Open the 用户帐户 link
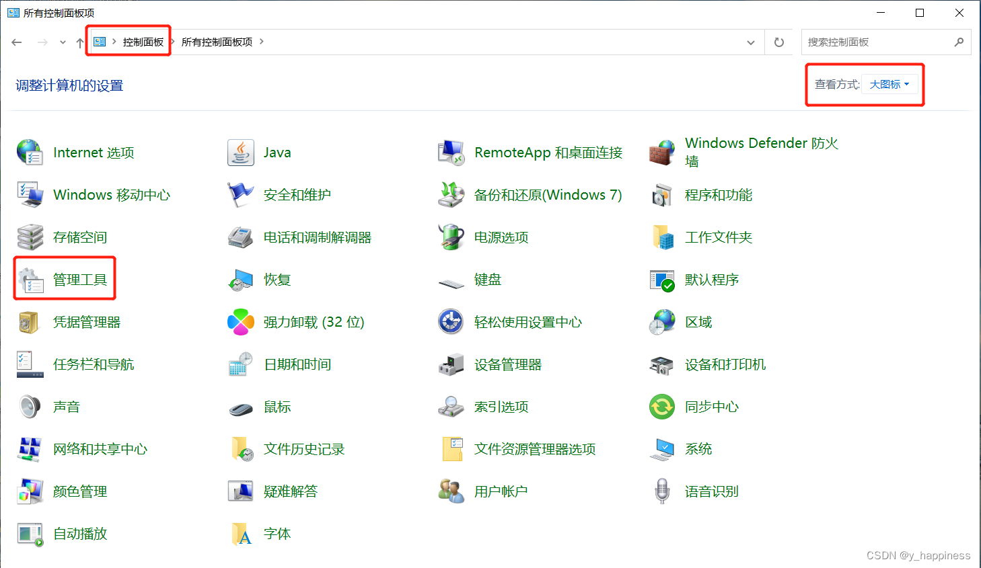This screenshot has height=568, width=981. pos(501,491)
